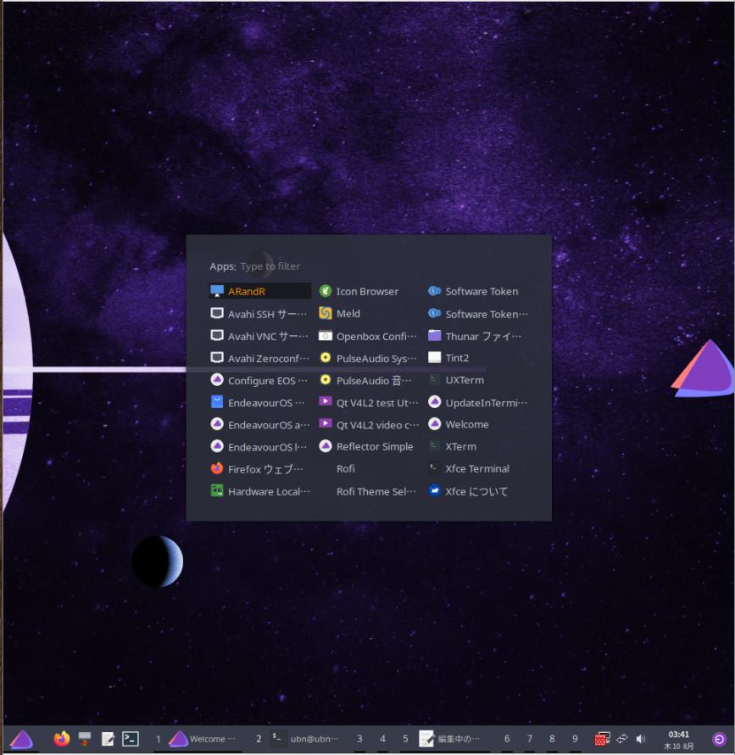Click the Icon Browser icon
The image size is (735, 755).
326,291
